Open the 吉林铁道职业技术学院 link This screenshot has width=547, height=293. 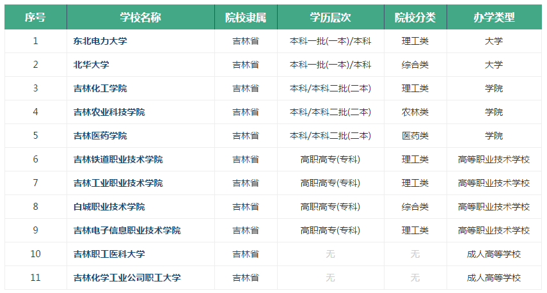118,159
